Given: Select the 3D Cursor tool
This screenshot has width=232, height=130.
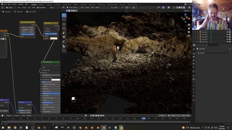Looking at the screenshot, I should pyautogui.click(x=64, y=19).
